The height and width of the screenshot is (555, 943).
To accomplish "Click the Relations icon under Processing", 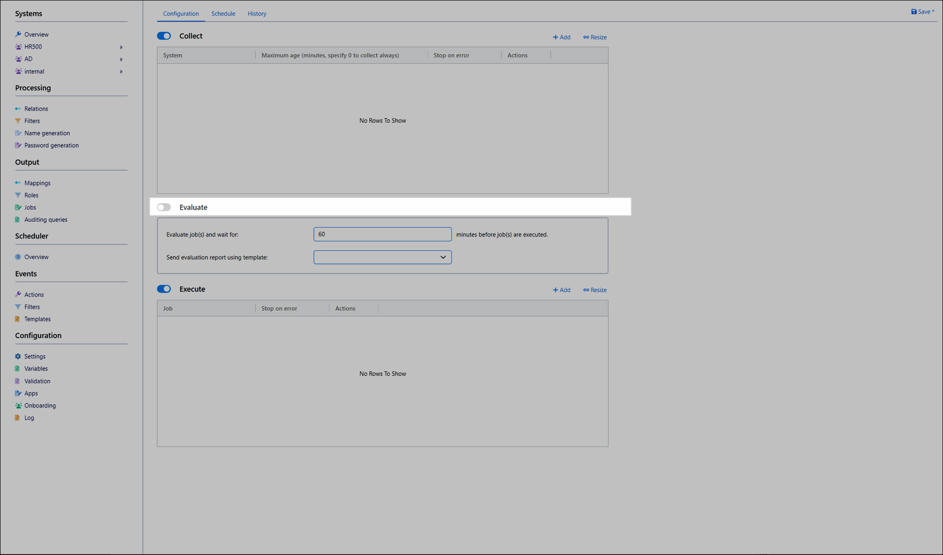I will click(18, 108).
